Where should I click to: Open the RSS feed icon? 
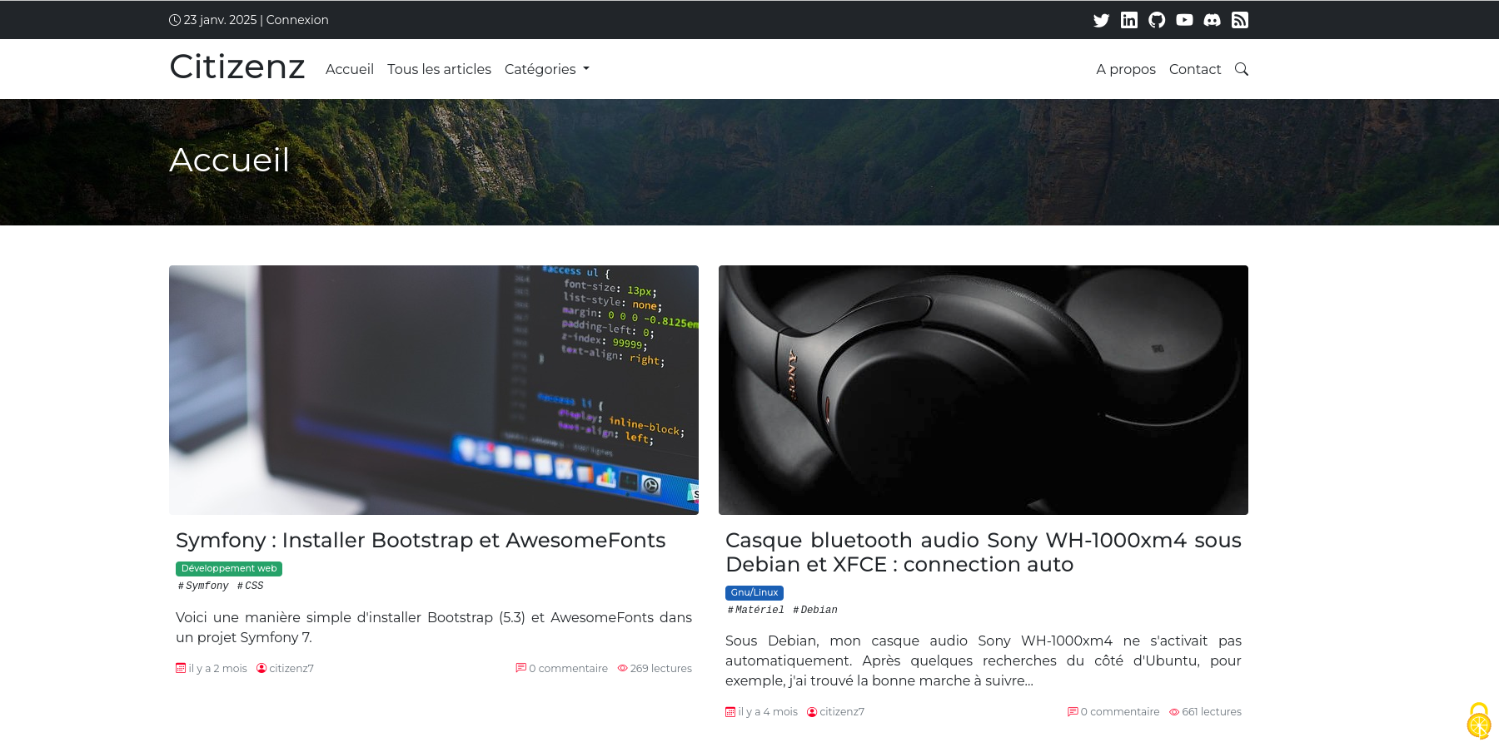pyautogui.click(x=1240, y=20)
